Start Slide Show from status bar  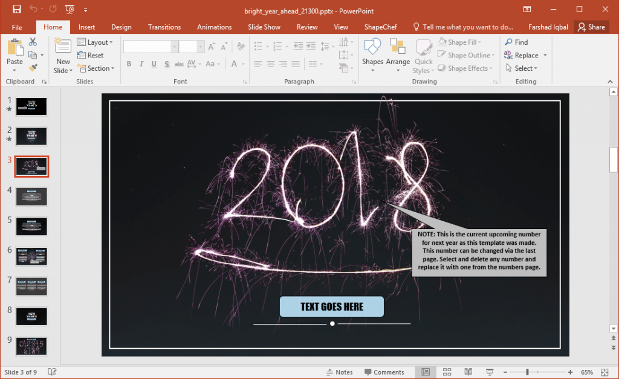coord(489,372)
